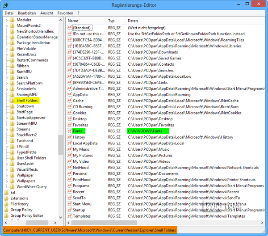
Task: Click the folder icon of Shell Folders key
Action: (12, 101)
